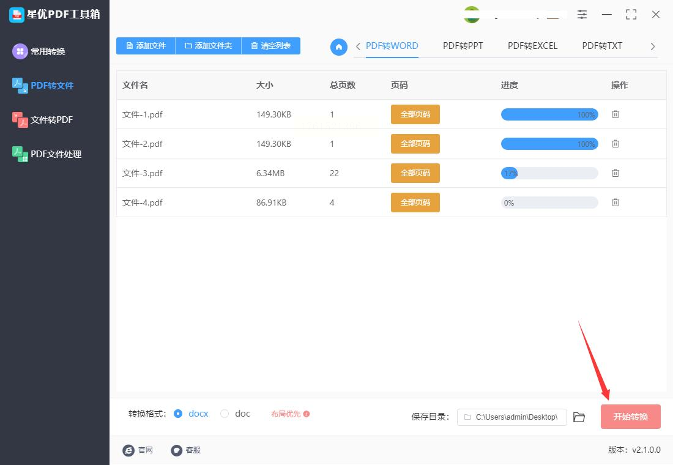Click the 文件名 column header
The height and width of the screenshot is (465, 673).
135,85
